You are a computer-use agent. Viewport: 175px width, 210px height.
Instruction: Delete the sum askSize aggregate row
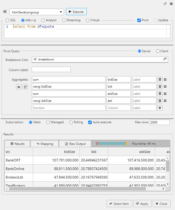click(x=160, y=94)
